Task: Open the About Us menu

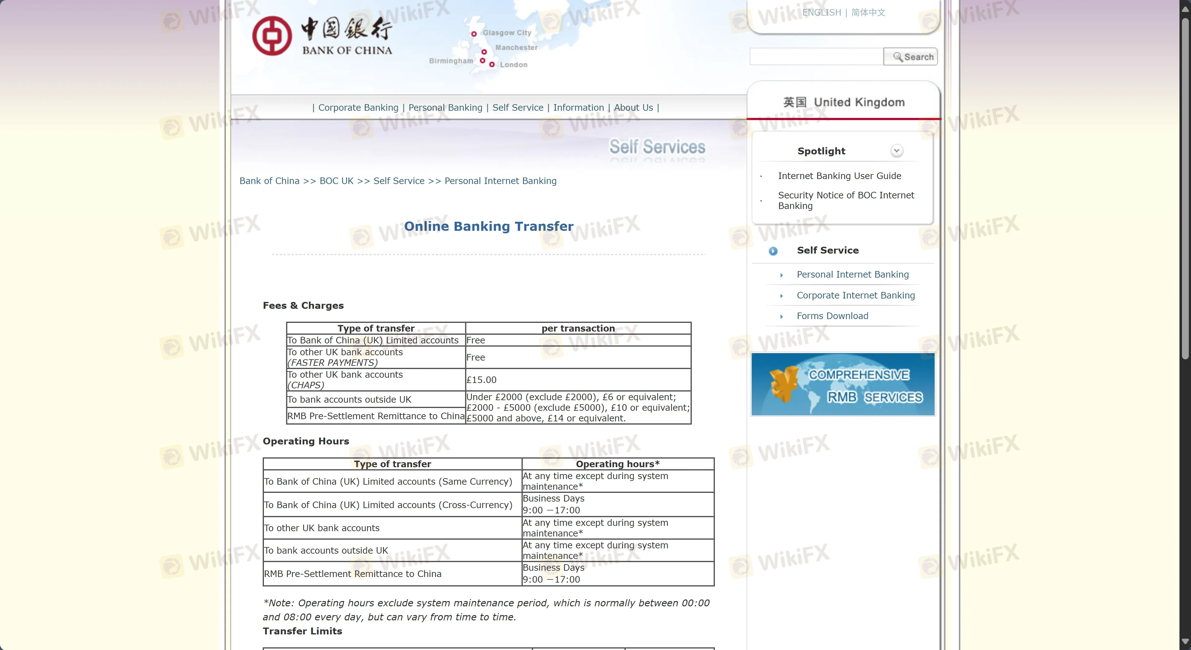Action: 633,108
